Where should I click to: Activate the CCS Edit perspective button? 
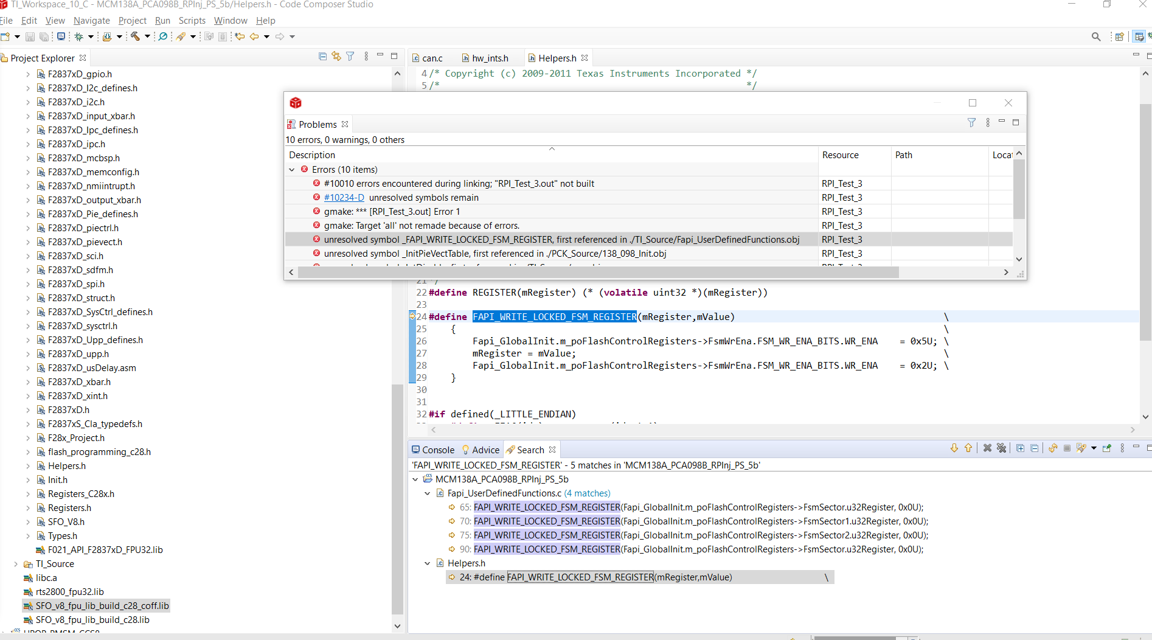coord(1139,37)
